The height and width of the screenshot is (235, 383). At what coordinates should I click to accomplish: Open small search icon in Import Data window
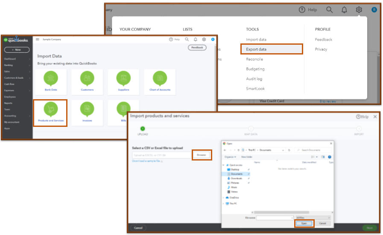coord(187,39)
